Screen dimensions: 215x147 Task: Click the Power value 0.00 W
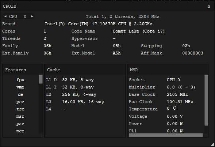tap(175, 124)
